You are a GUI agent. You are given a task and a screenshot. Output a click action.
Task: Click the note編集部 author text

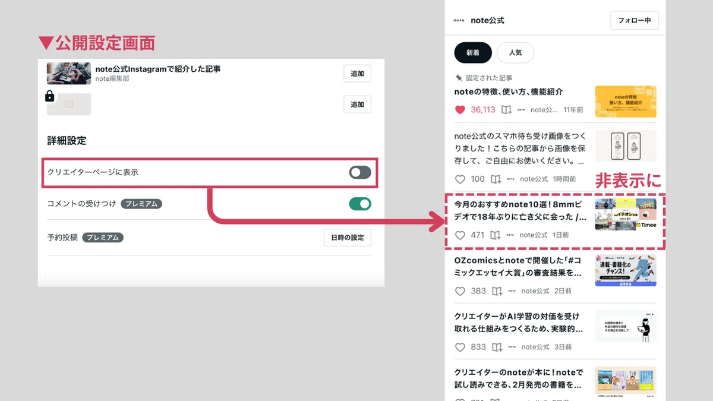pyautogui.click(x=112, y=79)
